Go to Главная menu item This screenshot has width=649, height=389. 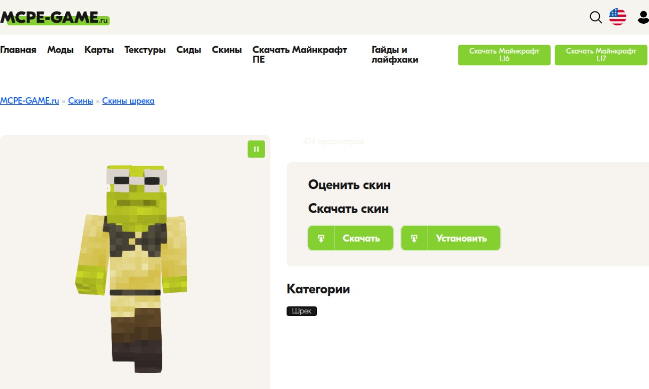click(18, 50)
